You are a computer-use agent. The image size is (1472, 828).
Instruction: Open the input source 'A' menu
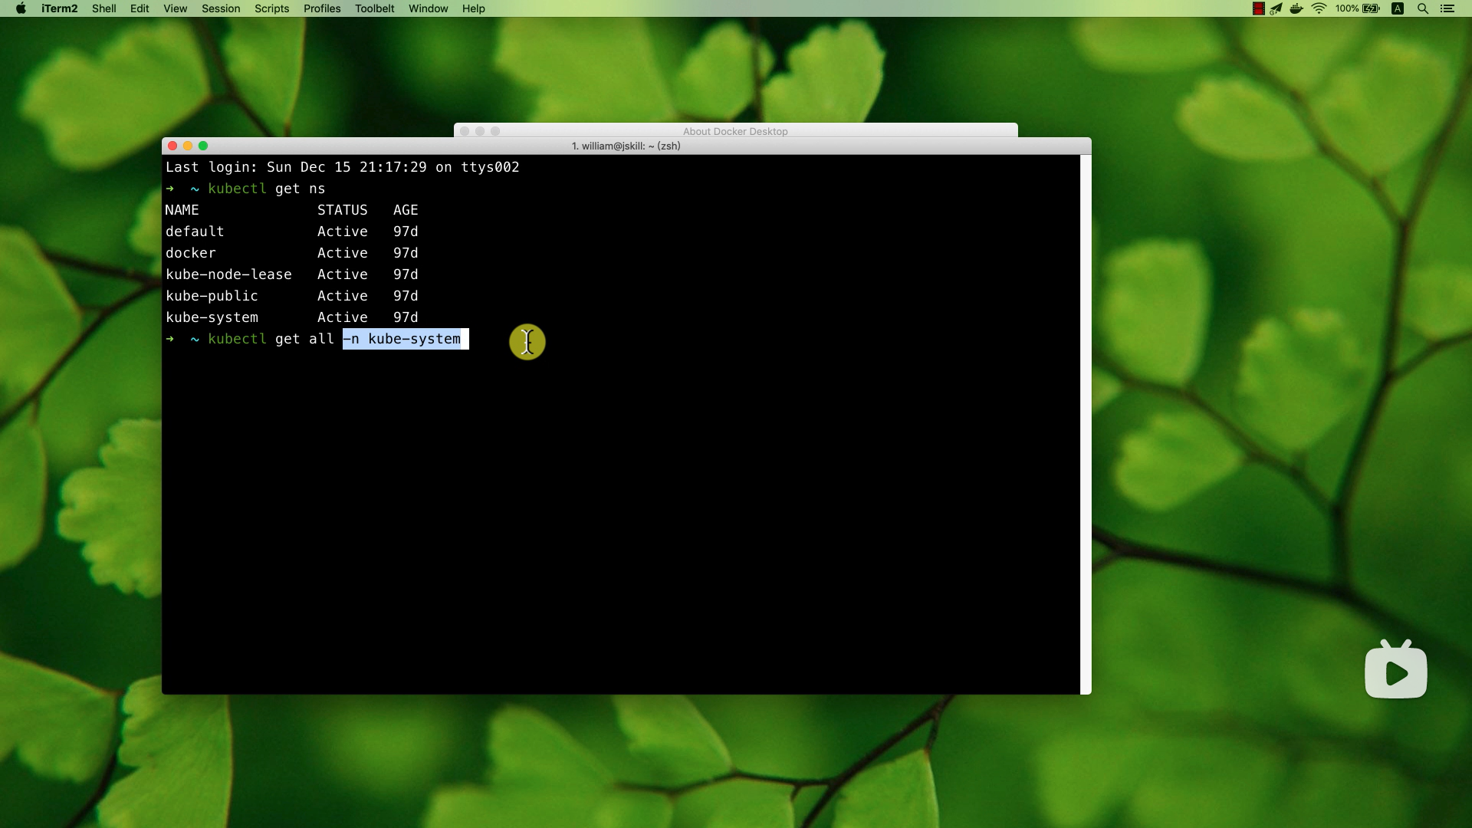tap(1398, 8)
